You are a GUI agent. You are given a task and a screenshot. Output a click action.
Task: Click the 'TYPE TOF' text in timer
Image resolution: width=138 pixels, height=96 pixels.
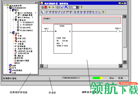[x=61, y=38]
